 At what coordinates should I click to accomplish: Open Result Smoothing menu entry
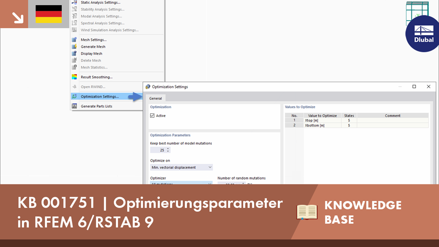(96, 77)
